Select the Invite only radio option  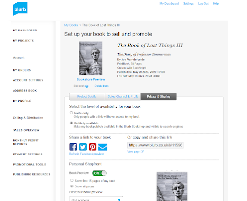coord(71,113)
